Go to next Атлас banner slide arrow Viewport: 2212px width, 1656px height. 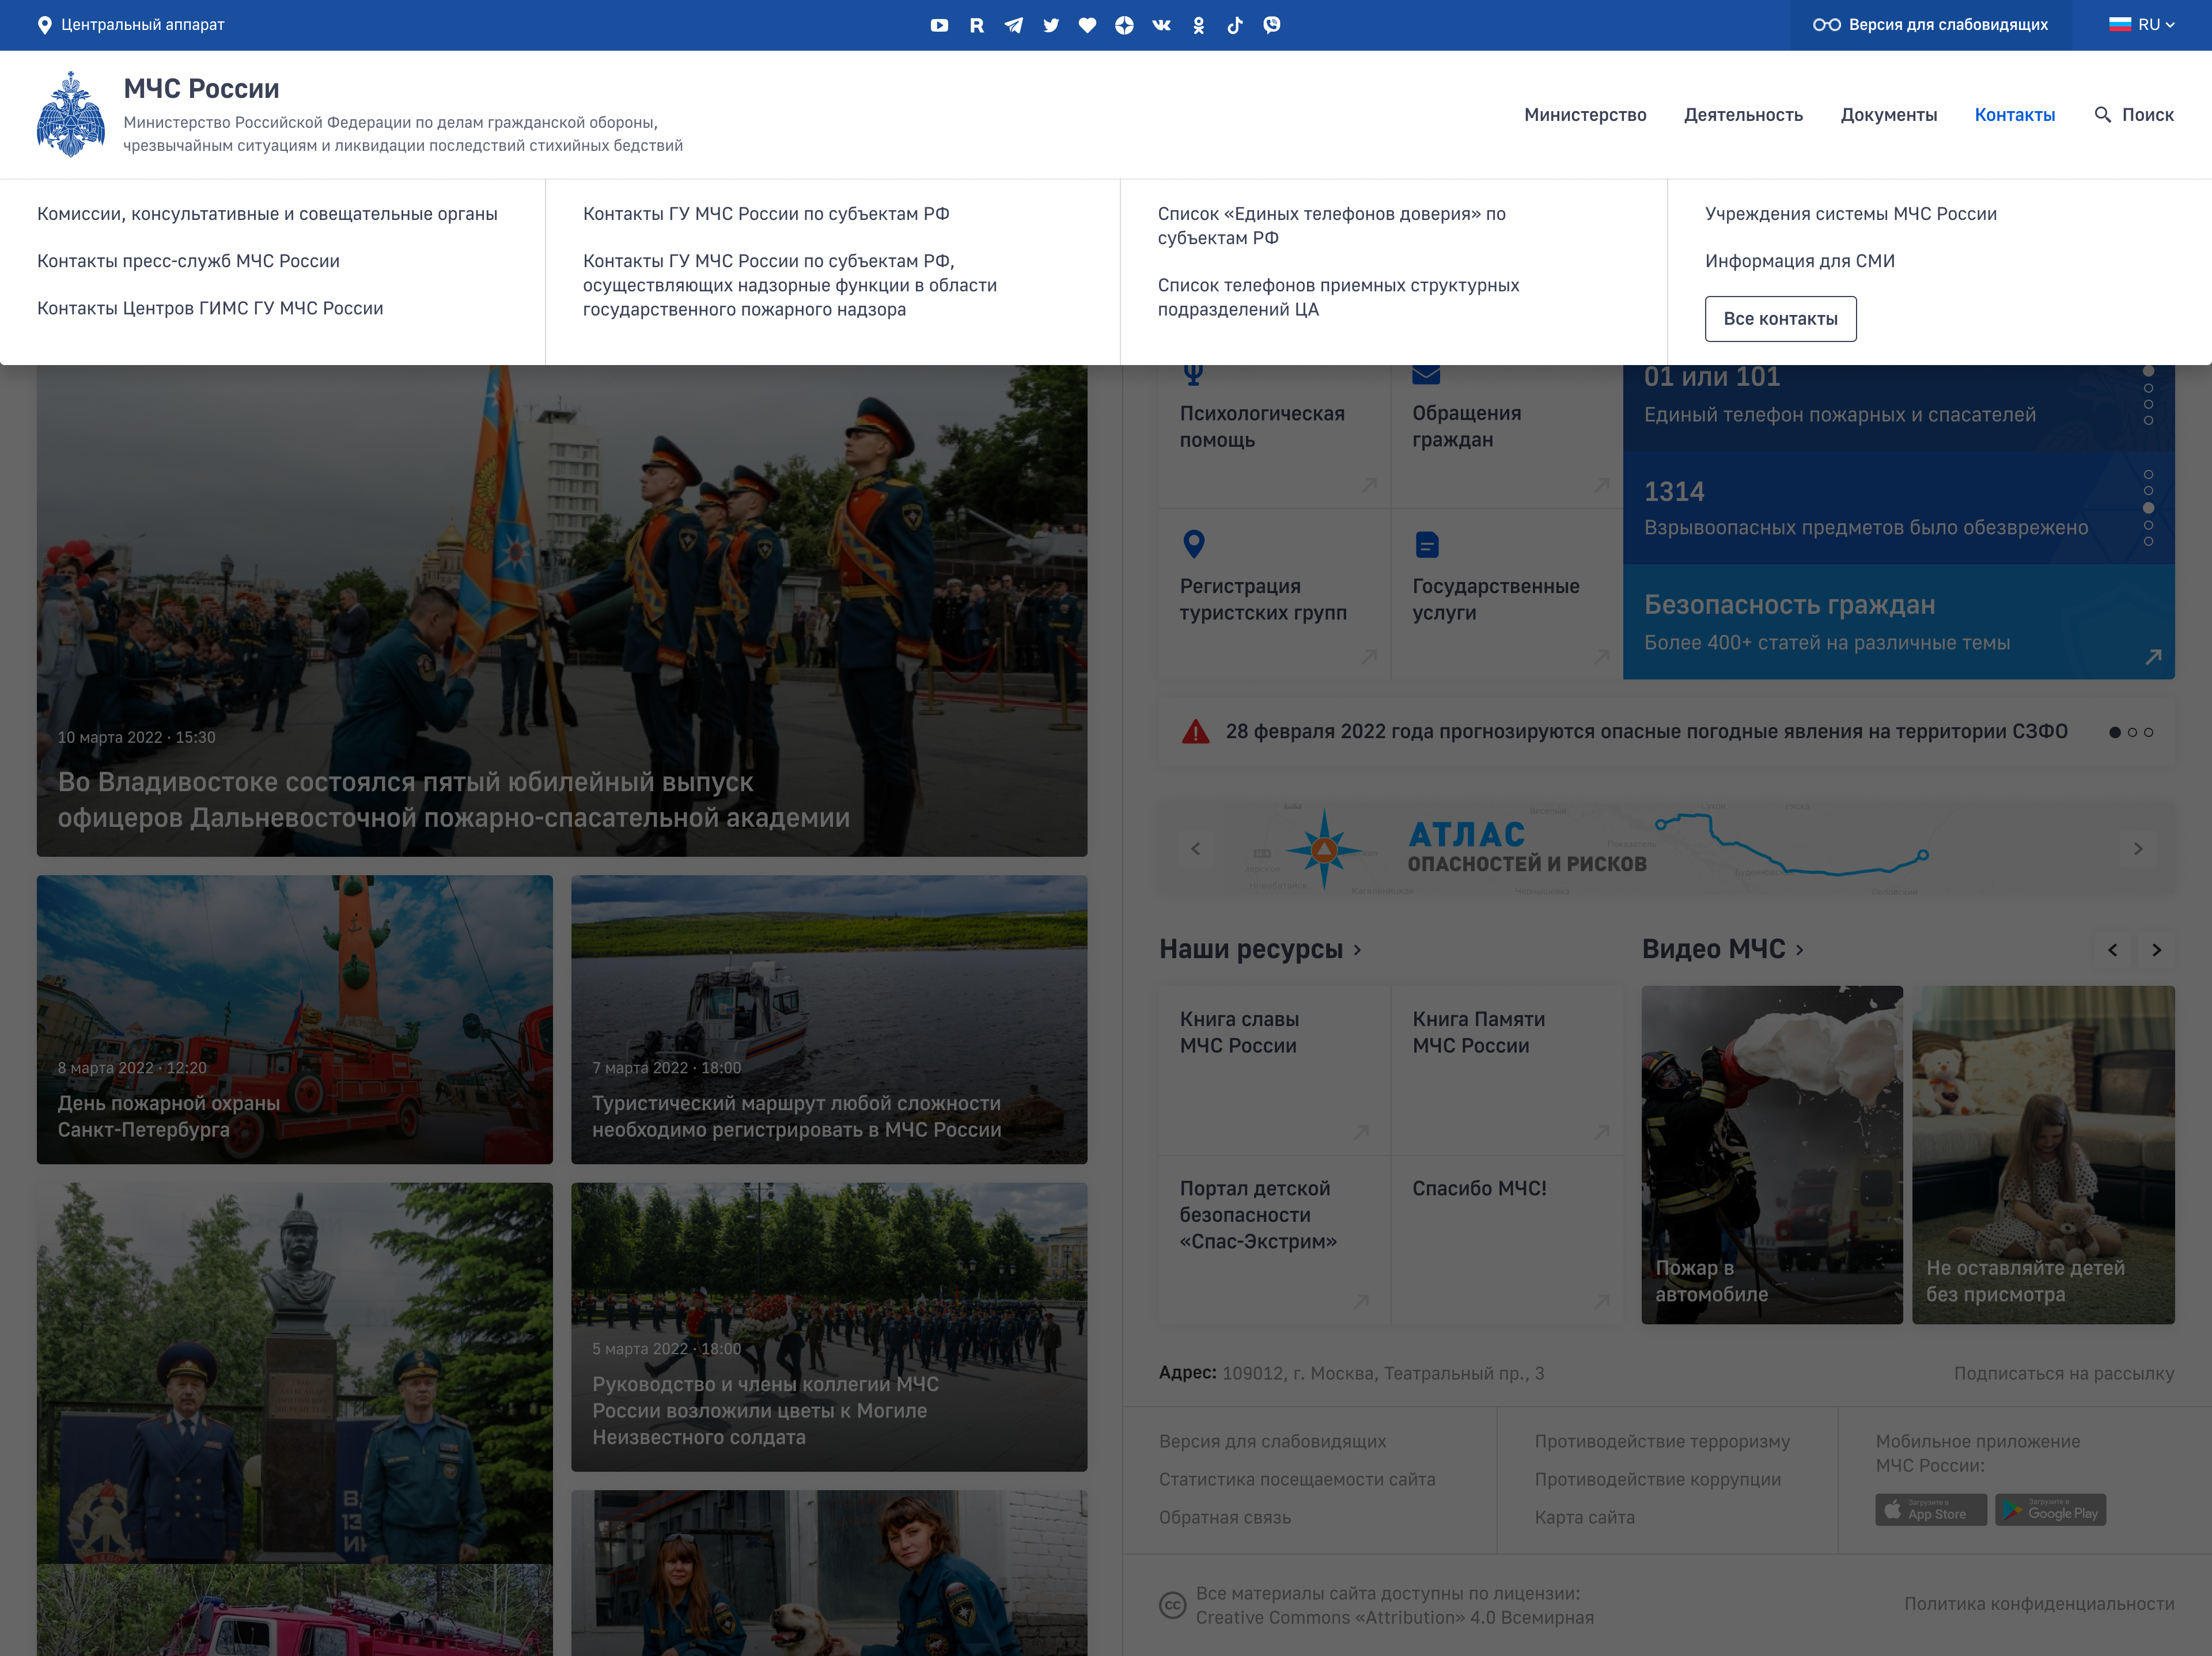click(2138, 849)
